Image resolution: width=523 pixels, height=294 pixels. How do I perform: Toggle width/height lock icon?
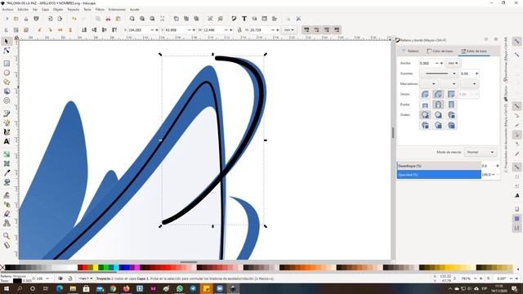click(x=239, y=30)
